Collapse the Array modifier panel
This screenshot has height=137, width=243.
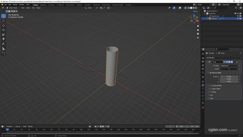point(207,62)
